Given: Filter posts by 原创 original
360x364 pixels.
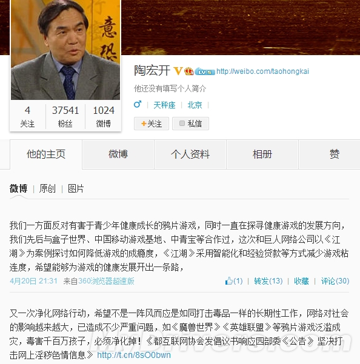Looking at the screenshot, I should point(47,188).
